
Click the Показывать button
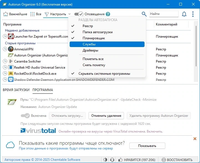point(147,146)
